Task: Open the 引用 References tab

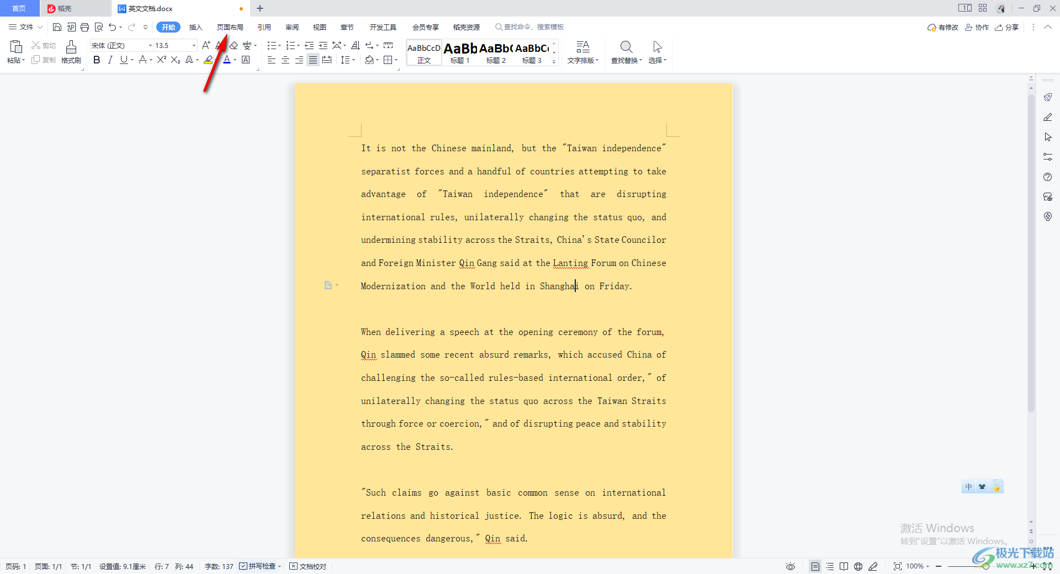Action: (264, 27)
